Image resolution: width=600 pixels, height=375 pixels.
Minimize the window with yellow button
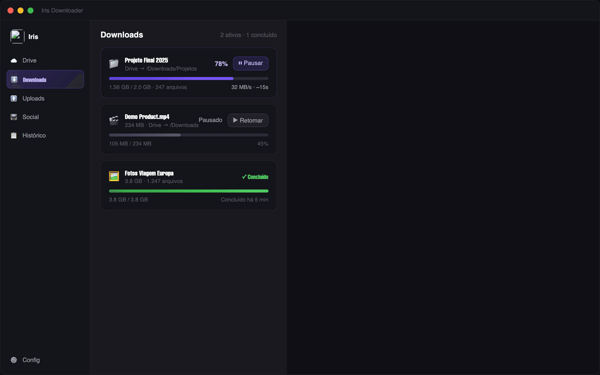[20, 10]
